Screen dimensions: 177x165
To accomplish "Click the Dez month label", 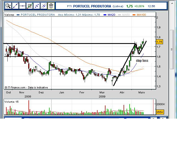I will point(41,93).
